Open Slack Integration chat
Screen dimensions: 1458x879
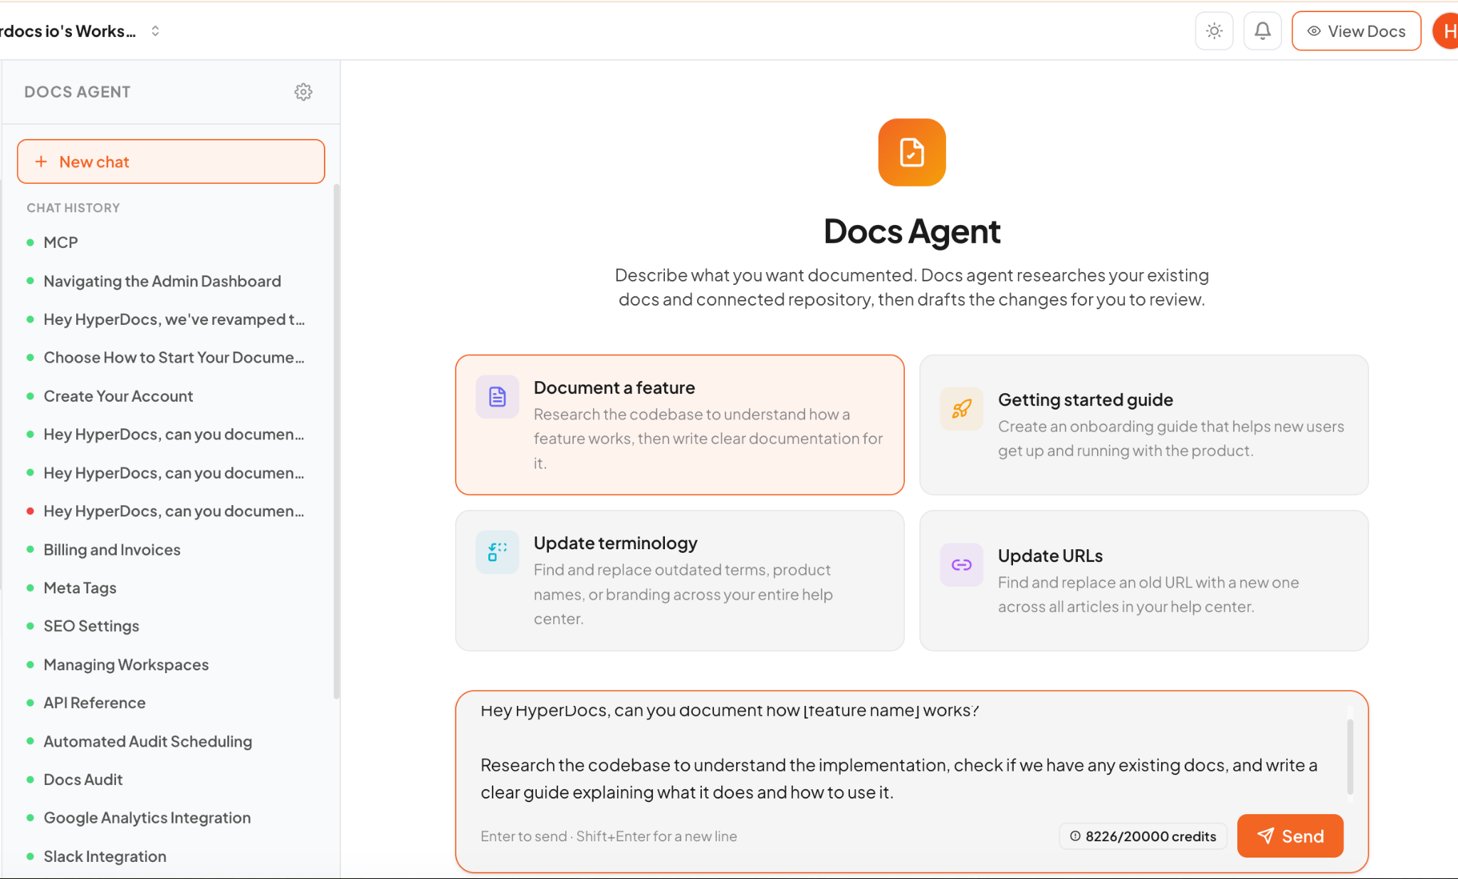(105, 856)
